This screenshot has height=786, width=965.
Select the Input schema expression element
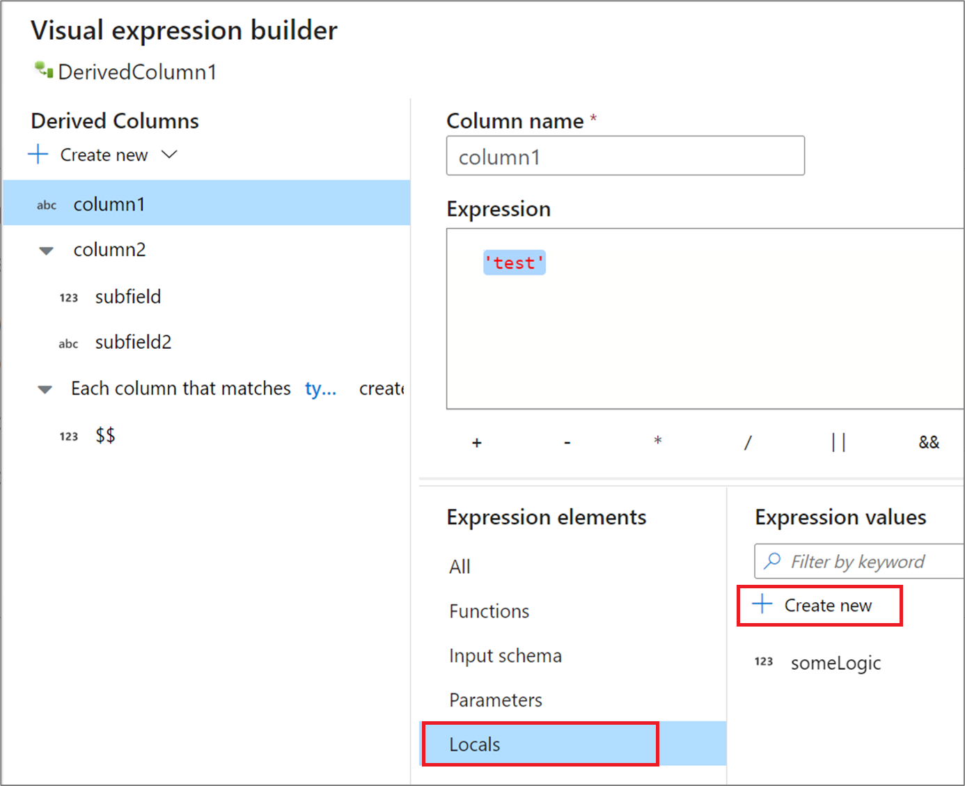pyautogui.click(x=505, y=656)
